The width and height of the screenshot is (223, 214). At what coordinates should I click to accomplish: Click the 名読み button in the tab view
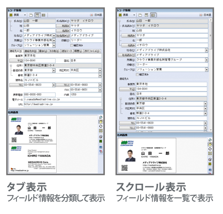point(63,31)
